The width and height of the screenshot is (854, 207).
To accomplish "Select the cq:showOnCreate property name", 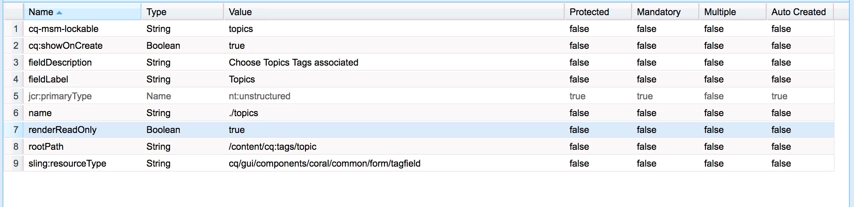I will pos(66,45).
